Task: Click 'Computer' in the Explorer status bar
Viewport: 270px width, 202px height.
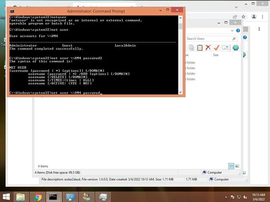Action: [x=215, y=173]
